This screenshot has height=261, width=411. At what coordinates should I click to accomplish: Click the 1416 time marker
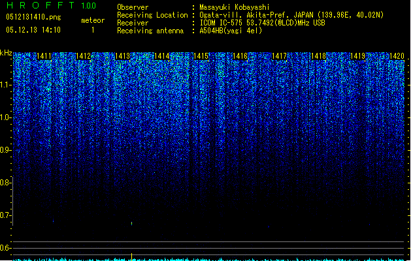click(240, 56)
